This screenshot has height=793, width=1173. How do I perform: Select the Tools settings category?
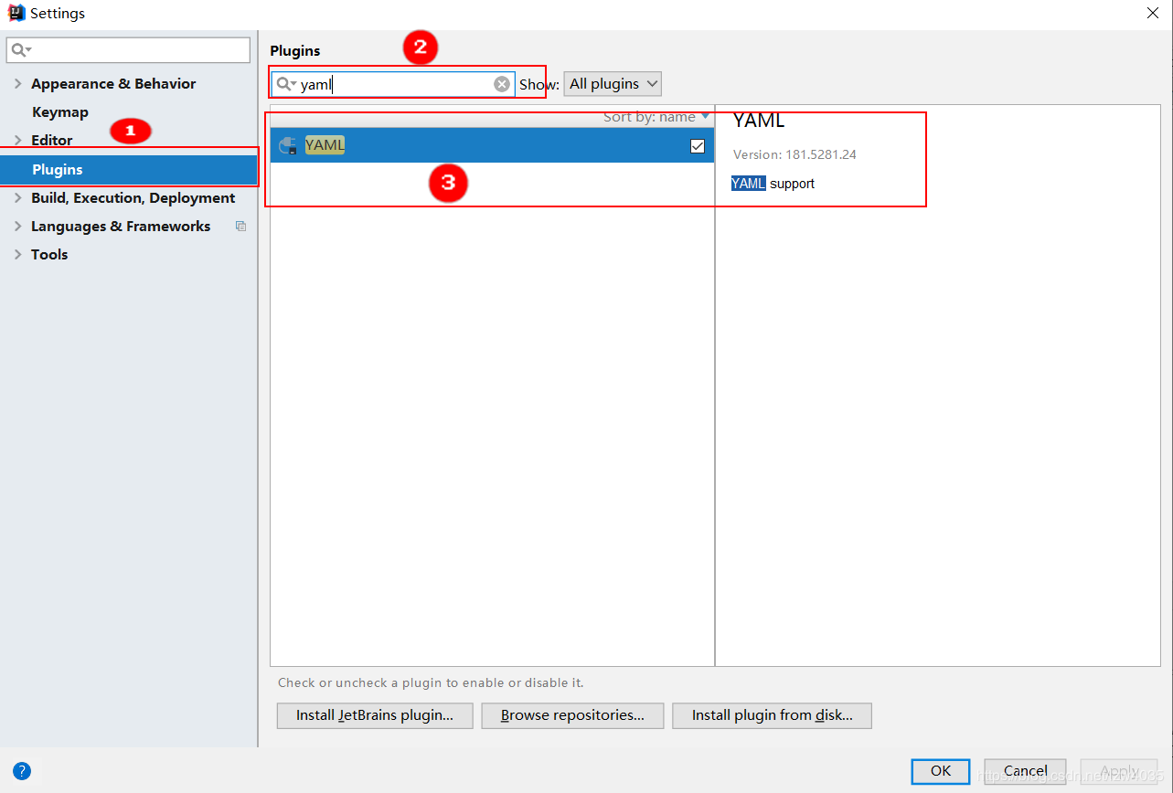click(x=49, y=255)
